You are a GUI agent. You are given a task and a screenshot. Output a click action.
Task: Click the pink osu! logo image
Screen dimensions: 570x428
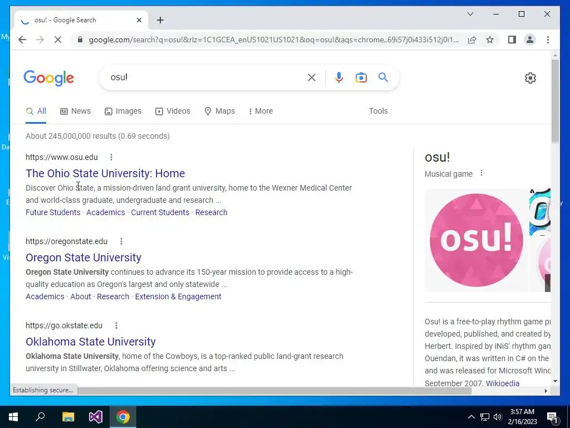tap(476, 240)
